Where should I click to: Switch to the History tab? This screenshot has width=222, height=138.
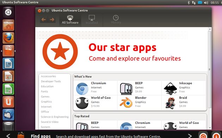116,20
